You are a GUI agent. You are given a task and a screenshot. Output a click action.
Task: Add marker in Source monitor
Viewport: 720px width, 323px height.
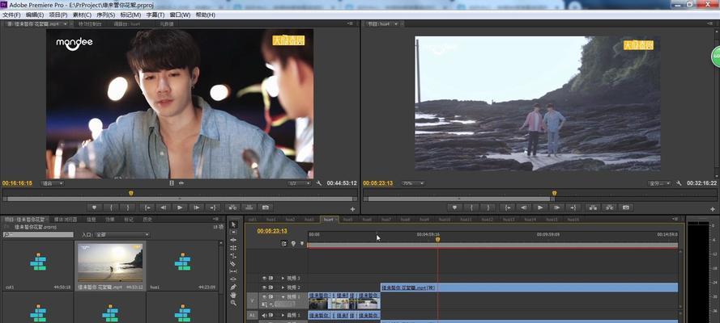pyautogui.click(x=95, y=208)
